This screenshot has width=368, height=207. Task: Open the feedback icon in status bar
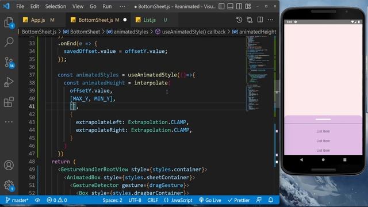[259, 200]
